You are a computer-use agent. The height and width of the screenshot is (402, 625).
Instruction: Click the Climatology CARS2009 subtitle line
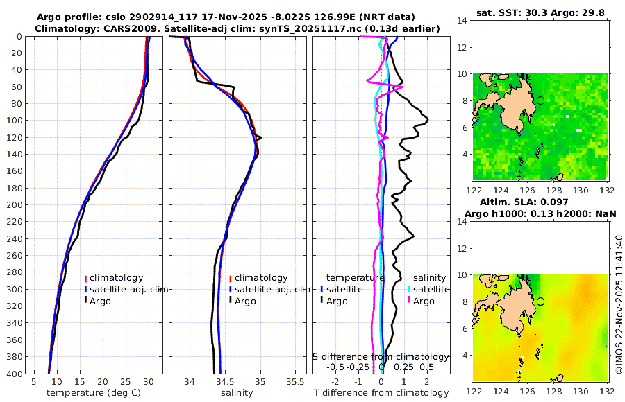pos(237,28)
